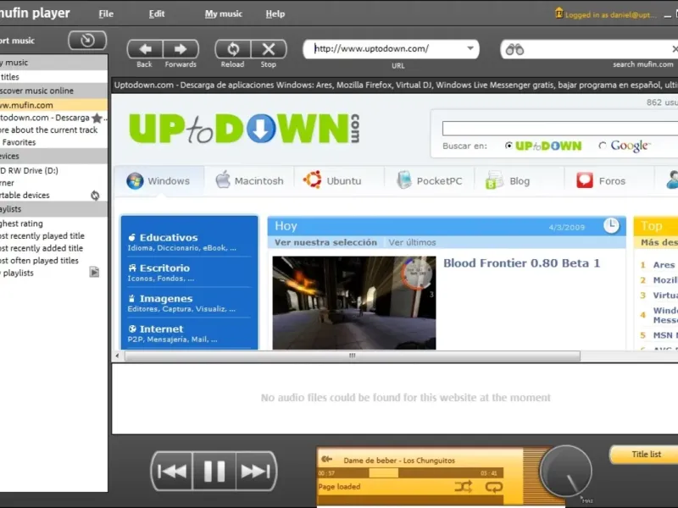Click Ver nuestra selección tab

[x=325, y=242]
